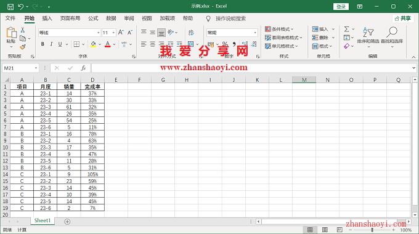Switch to Formulas (公式) tab
The height and width of the screenshot is (234, 419).
(93, 18)
